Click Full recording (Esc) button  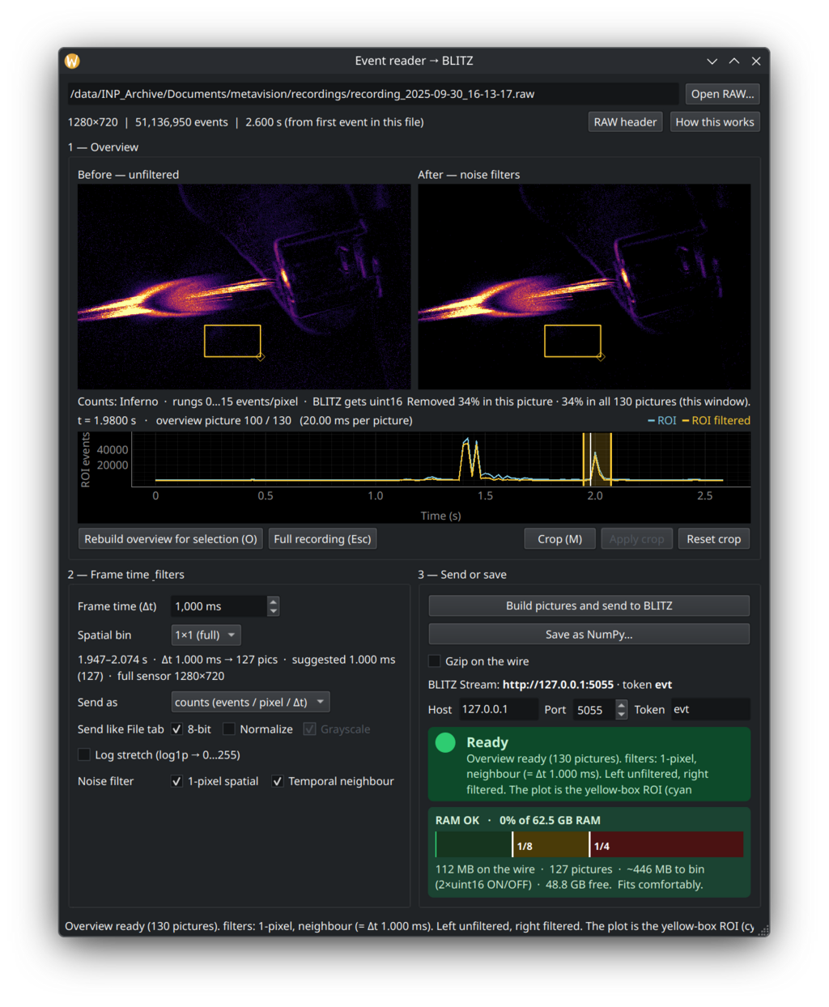click(322, 539)
